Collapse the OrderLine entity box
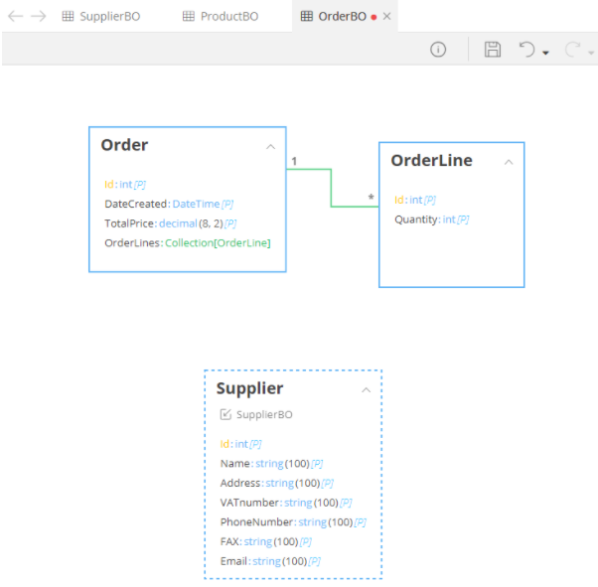The width and height of the screenshot is (598, 587). pos(509,162)
